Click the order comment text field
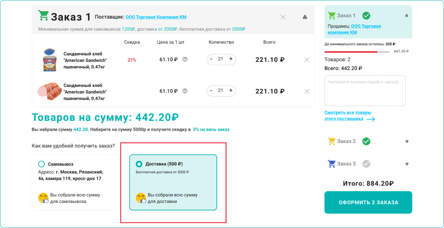444x228 pixels. click(x=365, y=90)
